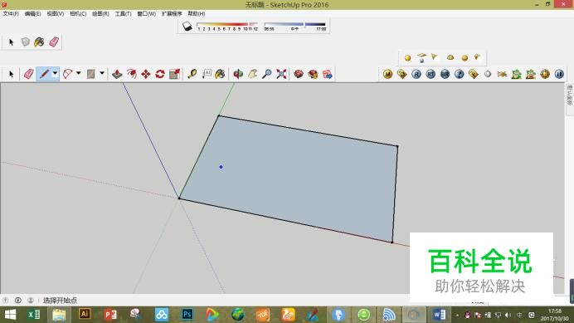Open the 工具(T) menu
Image resolution: width=574 pixels, height=323 pixels.
click(x=123, y=13)
